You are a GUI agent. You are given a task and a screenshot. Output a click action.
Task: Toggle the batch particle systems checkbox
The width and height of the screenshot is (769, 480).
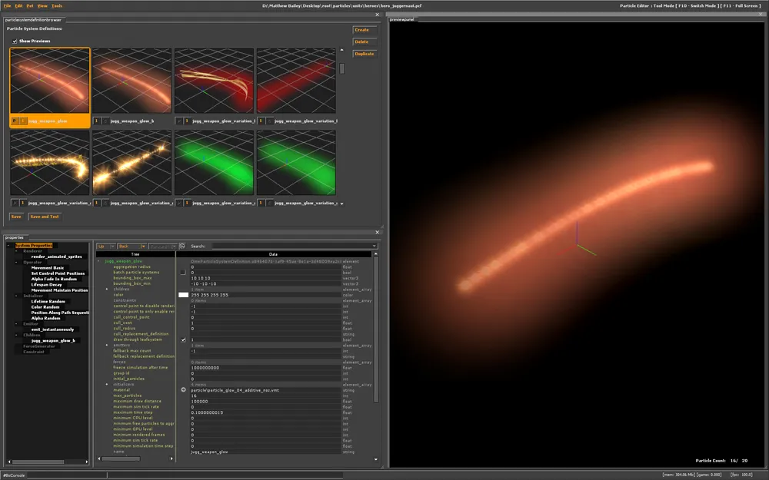tap(183, 272)
